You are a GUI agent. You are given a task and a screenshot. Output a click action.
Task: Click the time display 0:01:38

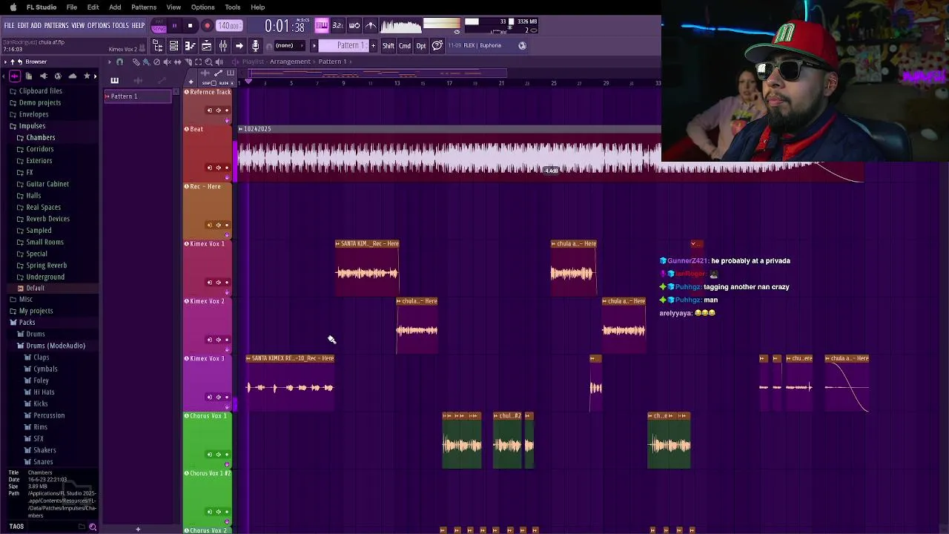click(285, 26)
